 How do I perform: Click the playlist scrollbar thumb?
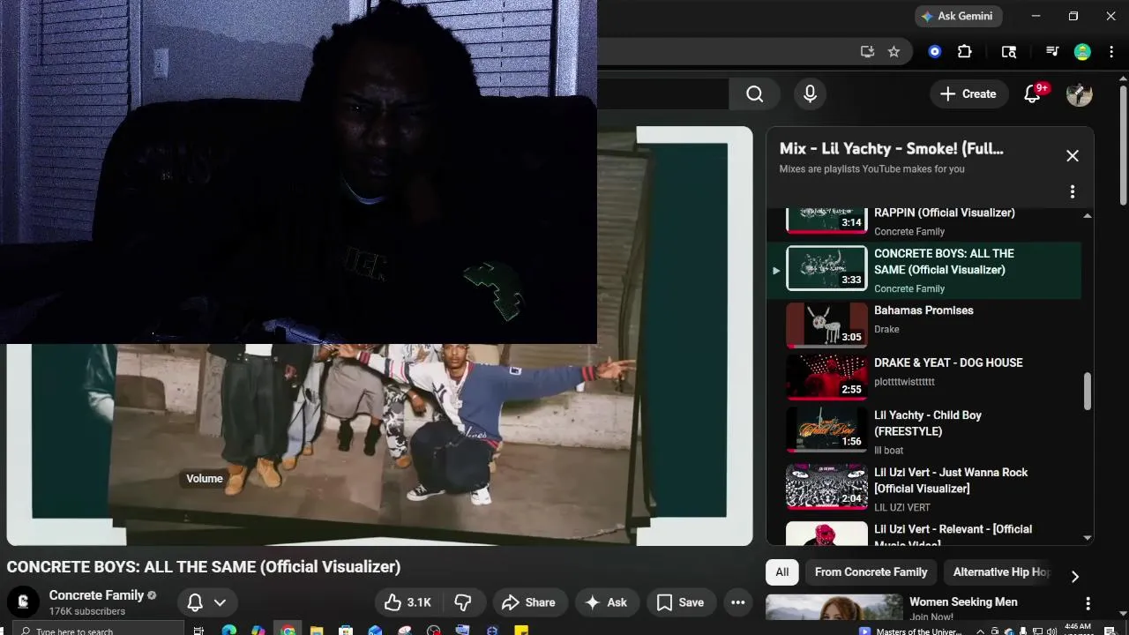[1087, 391]
